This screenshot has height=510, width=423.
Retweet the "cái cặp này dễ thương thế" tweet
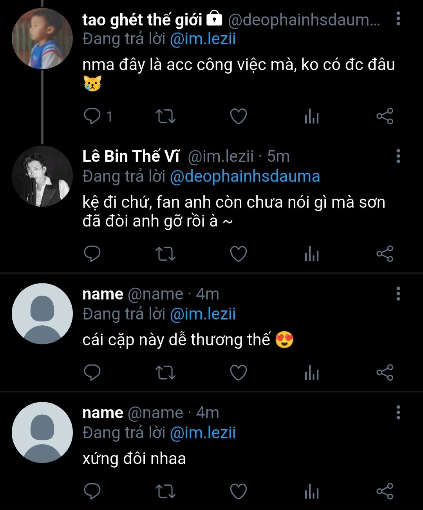165,373
